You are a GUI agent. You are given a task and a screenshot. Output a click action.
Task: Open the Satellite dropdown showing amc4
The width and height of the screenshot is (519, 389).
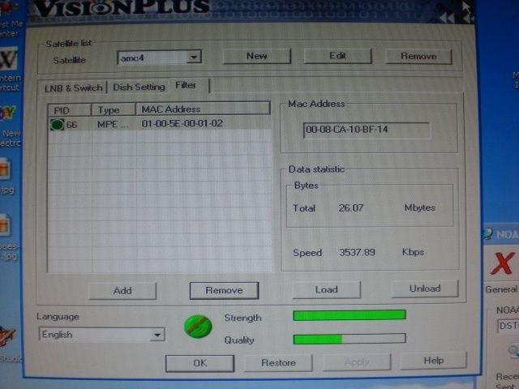tap(159, 58)
